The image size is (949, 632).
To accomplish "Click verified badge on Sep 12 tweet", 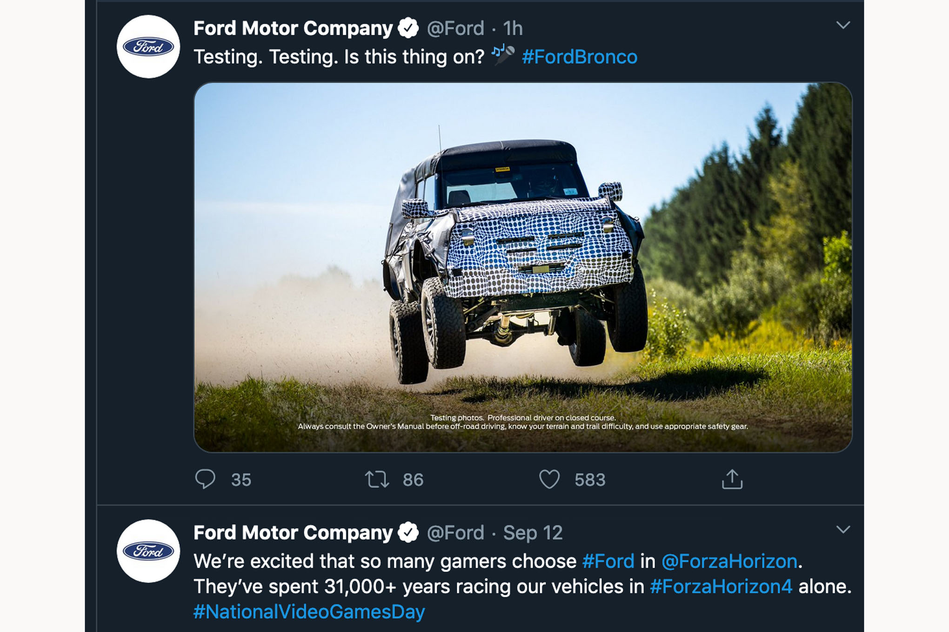I will (408, 533).
